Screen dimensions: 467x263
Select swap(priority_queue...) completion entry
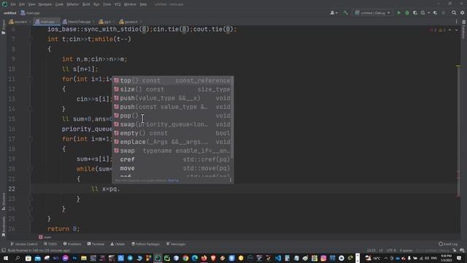pos(172,124)
